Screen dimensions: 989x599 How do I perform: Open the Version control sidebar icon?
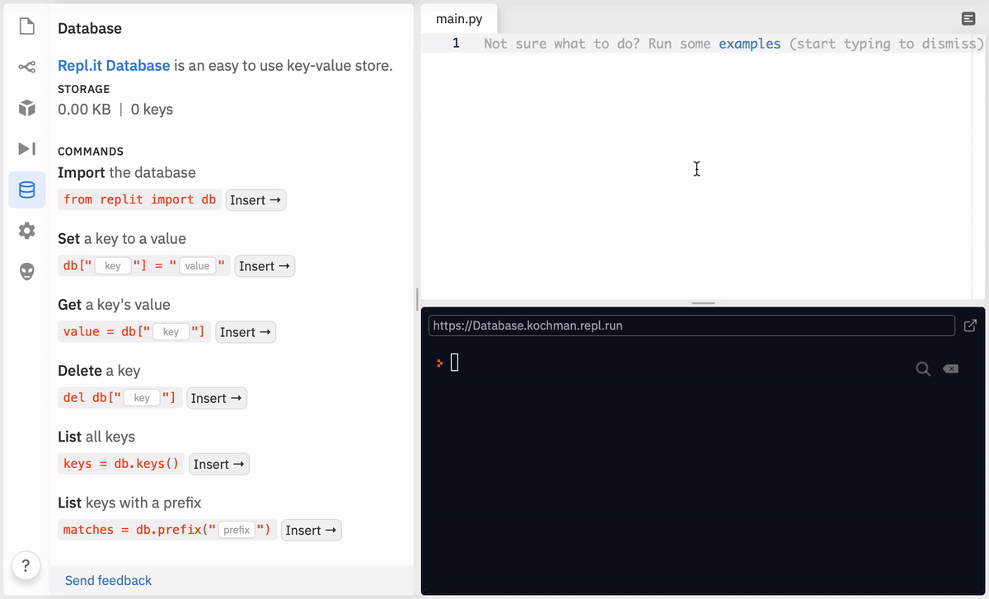(27, 67)
